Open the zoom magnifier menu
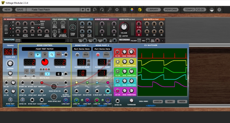Screen dimensions: 230x123 point(110,10)
